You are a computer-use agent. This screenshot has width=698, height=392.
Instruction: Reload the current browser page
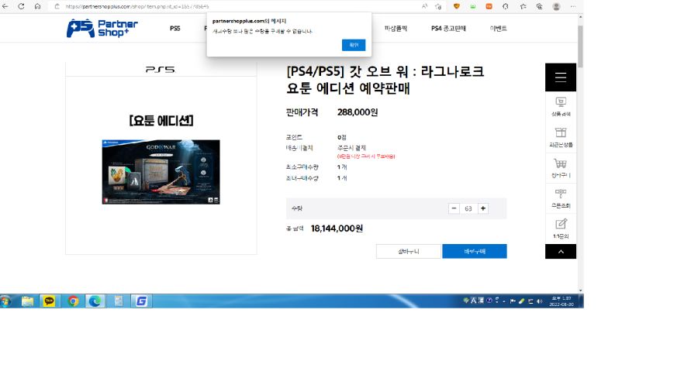click(21, 6)
